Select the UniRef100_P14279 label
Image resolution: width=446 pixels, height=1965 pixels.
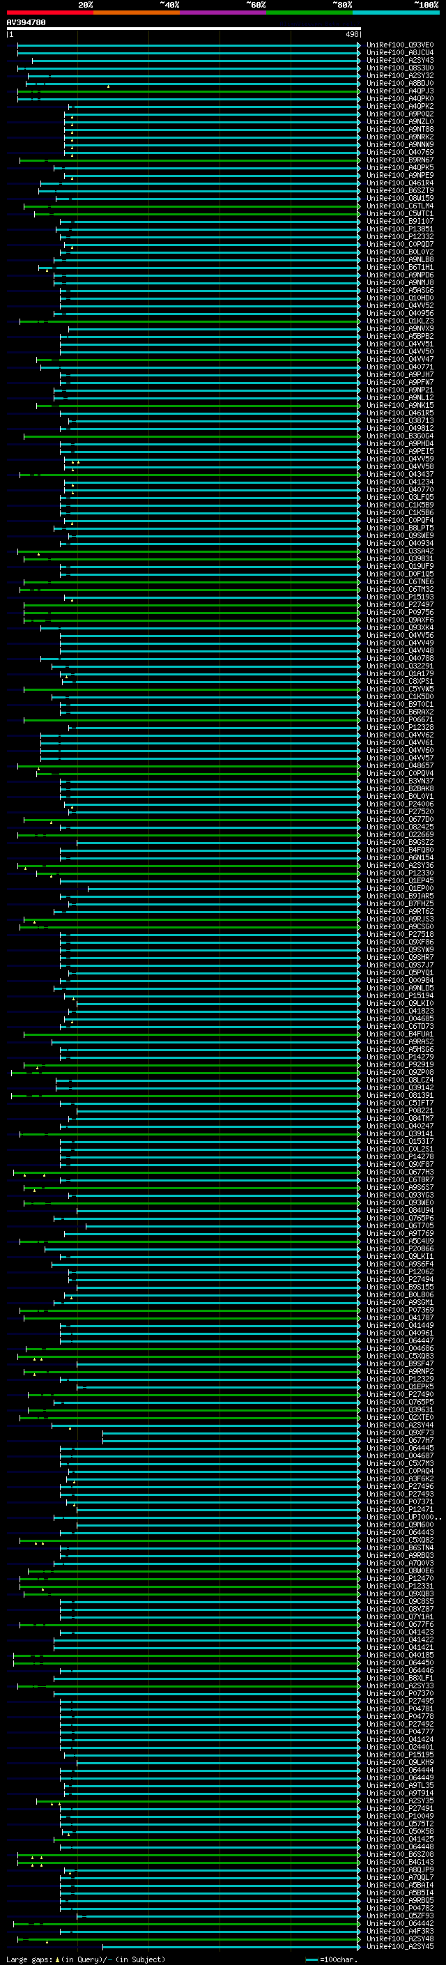pos(400,1057)
